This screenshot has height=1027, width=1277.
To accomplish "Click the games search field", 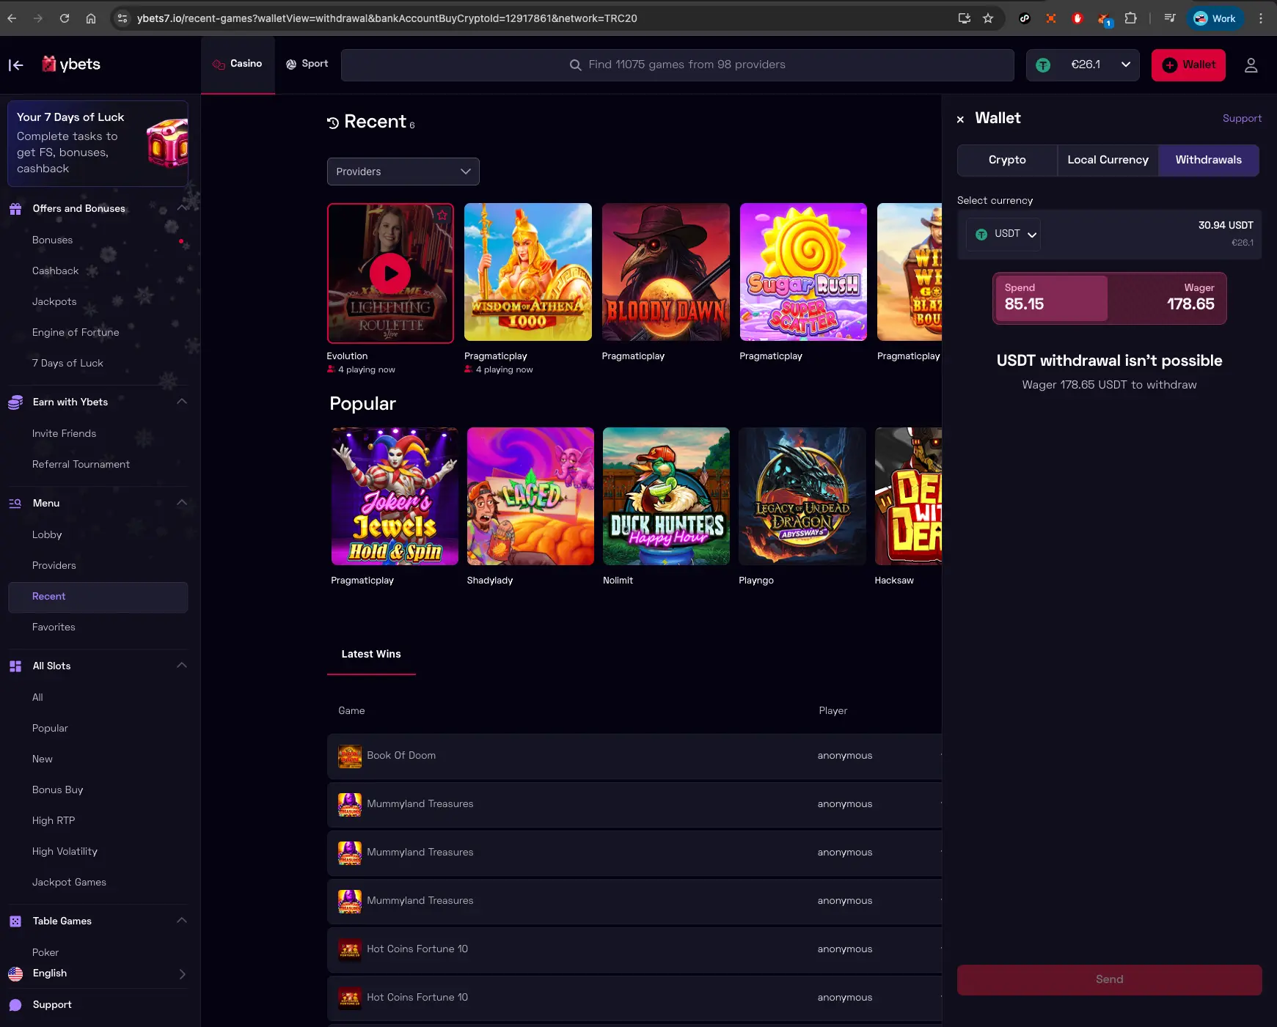I will [x=678, y=65].
